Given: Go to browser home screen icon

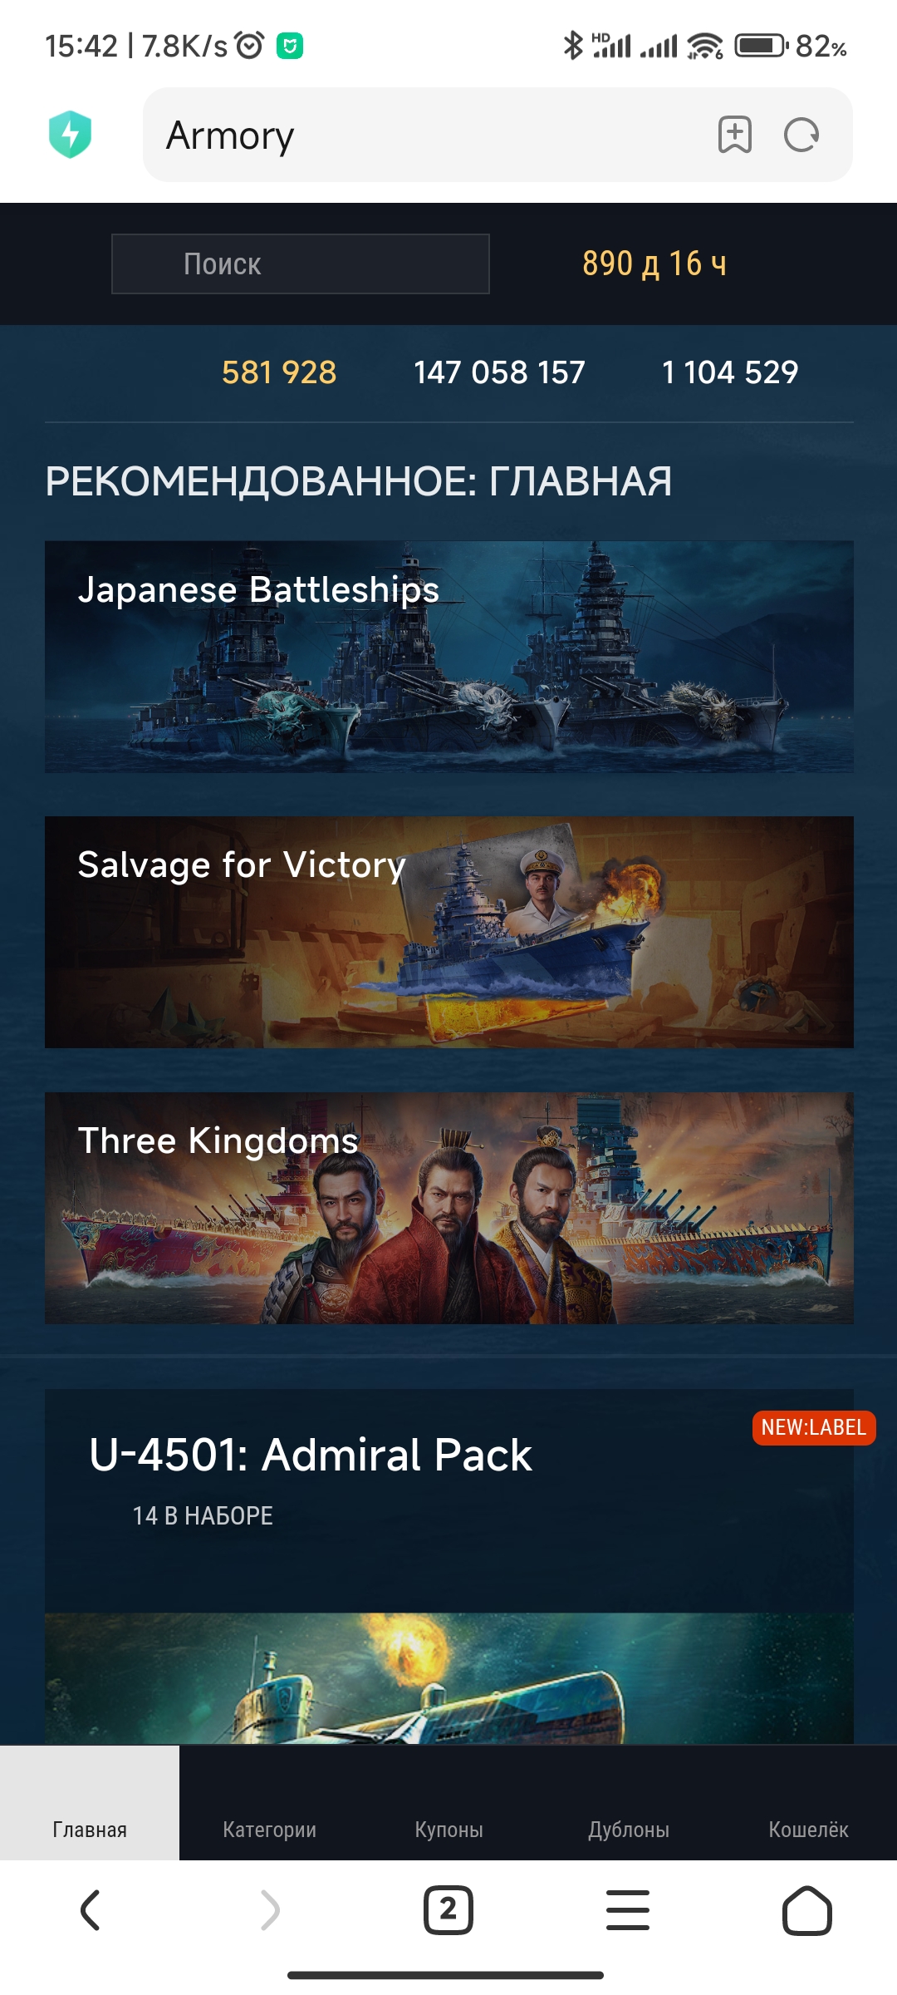Looking at the screenshot, I should (x=807, y=1909).
